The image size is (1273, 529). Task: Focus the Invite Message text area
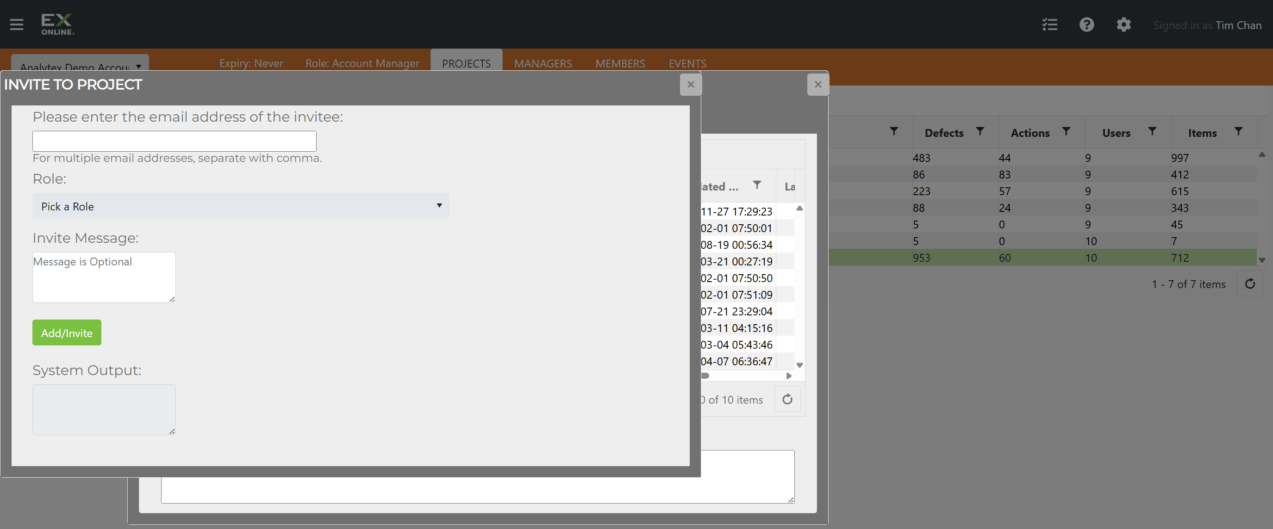(104, 277)
